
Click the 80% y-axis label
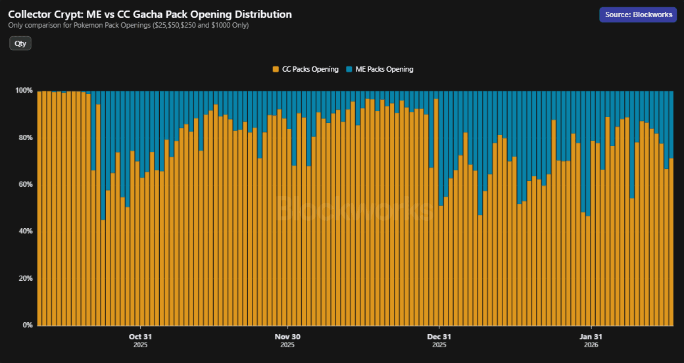click(x=26, y=137)
